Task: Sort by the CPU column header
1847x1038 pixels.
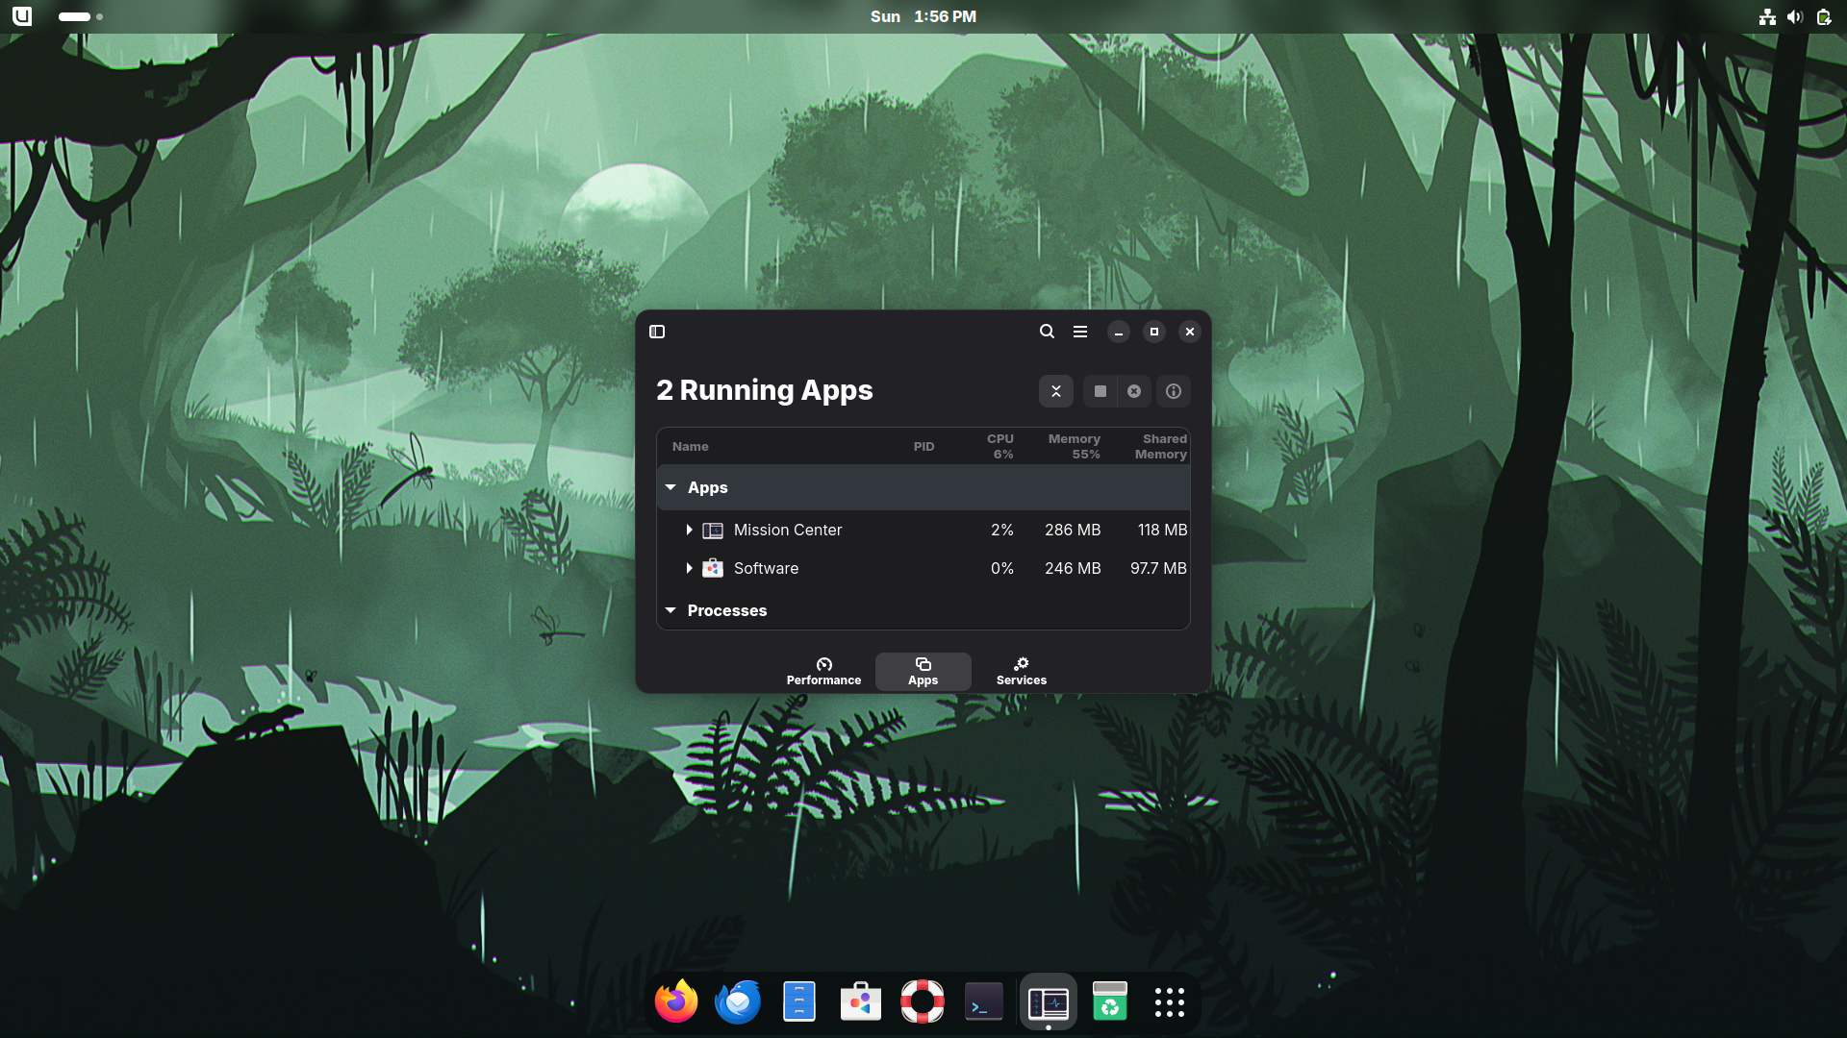Action: (1000, 447)
